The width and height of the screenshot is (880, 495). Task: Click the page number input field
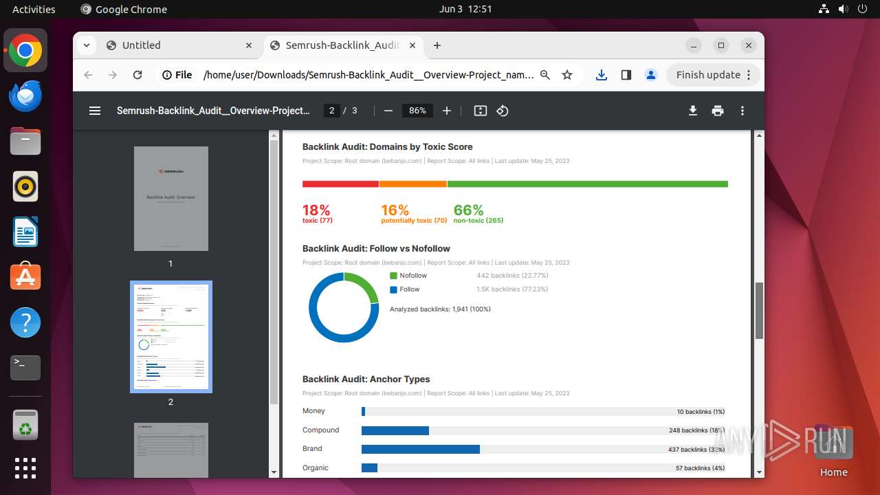point(332,111)
